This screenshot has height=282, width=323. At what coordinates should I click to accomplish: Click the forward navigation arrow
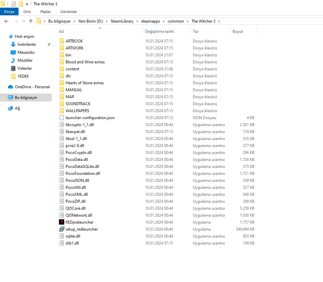click(16, 21)
